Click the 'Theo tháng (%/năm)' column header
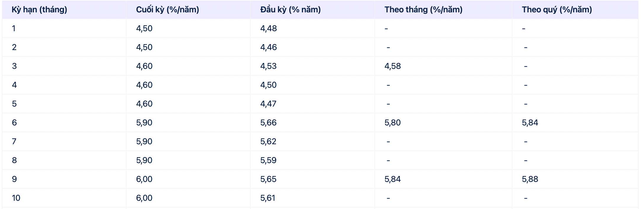The width and height of the screenshot is (641, 209). coord(423,10)
